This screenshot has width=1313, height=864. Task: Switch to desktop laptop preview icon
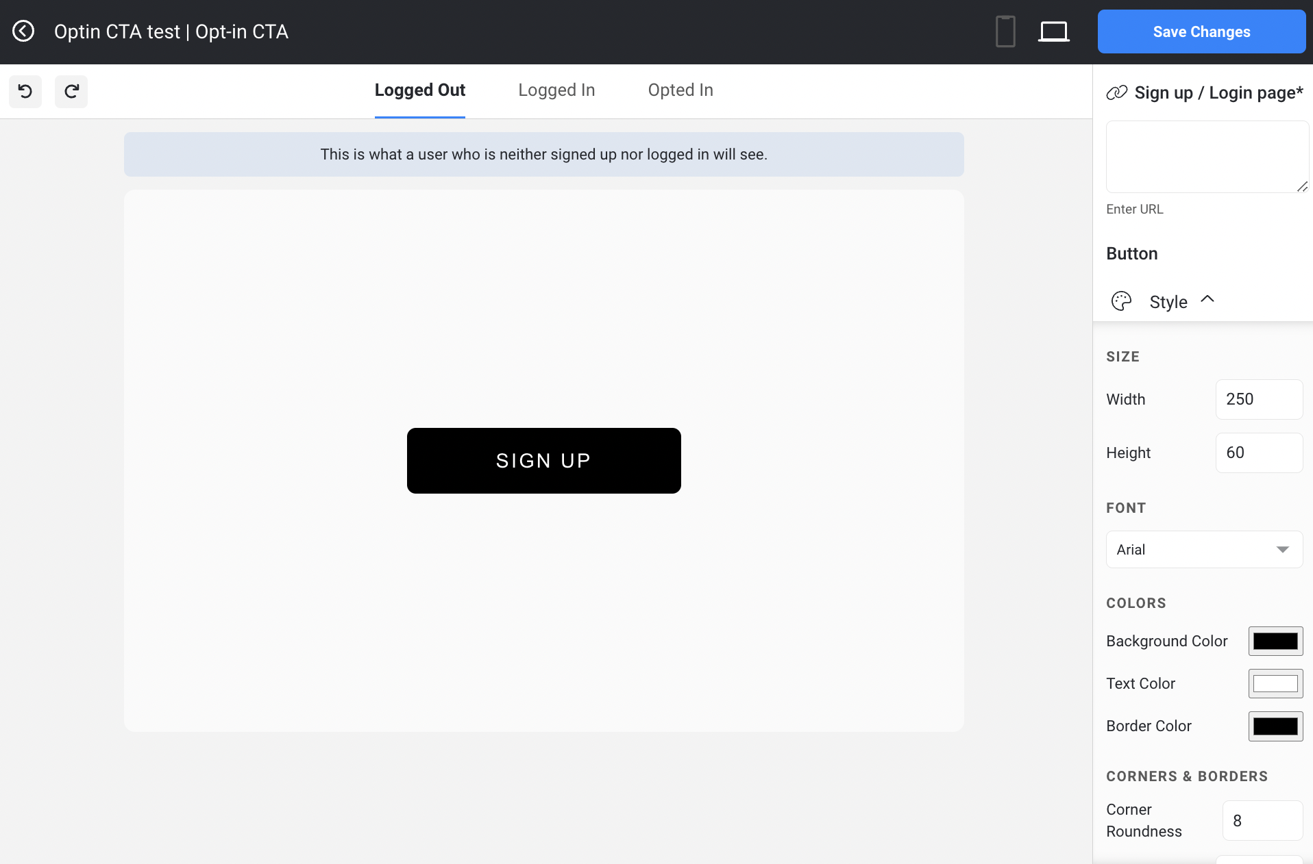click(1054, 31)
